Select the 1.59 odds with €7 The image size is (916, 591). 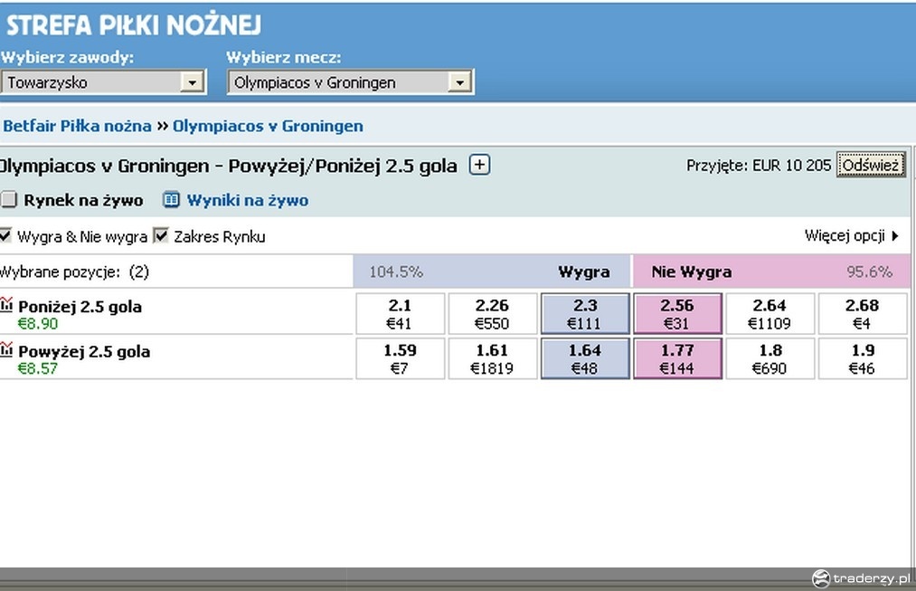401,358
